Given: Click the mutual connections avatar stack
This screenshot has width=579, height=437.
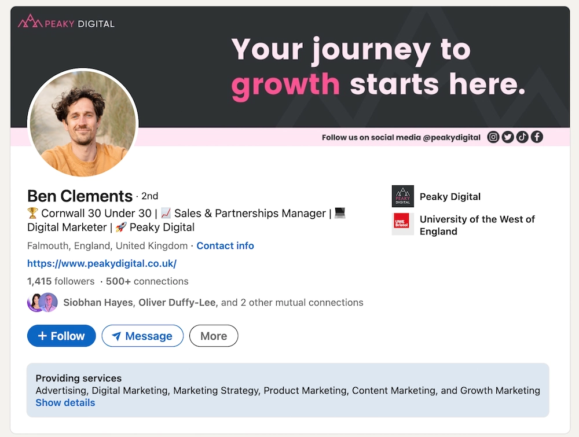Looking at the screenshot, I should pyautogui.click(x=42, y=302).
